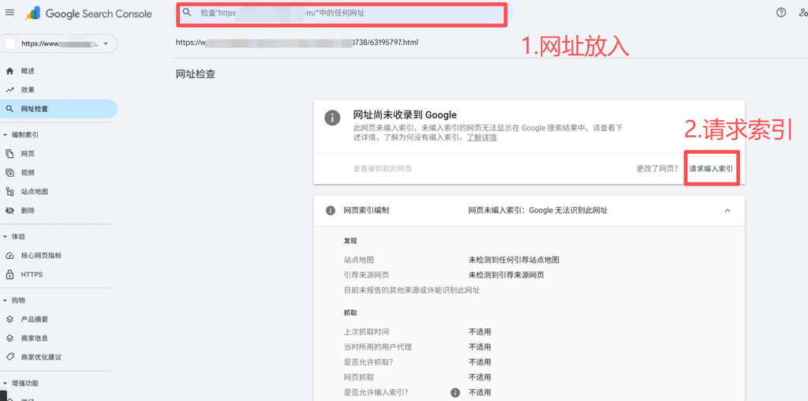Image resolution: width=808 pixels, height=401 pixels.
Task: Click the 了解详情 link
Action: tap(482, 137)
